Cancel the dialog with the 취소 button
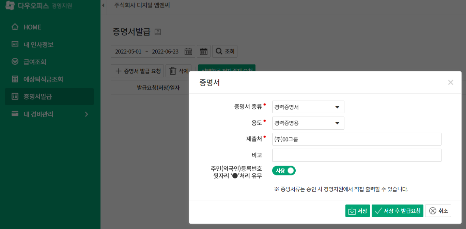 (x=438, y=210)
